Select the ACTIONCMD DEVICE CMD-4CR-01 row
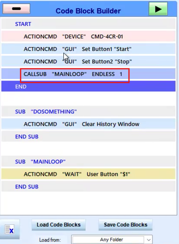This screenshot has width=179, height=244. coord(88,36)
